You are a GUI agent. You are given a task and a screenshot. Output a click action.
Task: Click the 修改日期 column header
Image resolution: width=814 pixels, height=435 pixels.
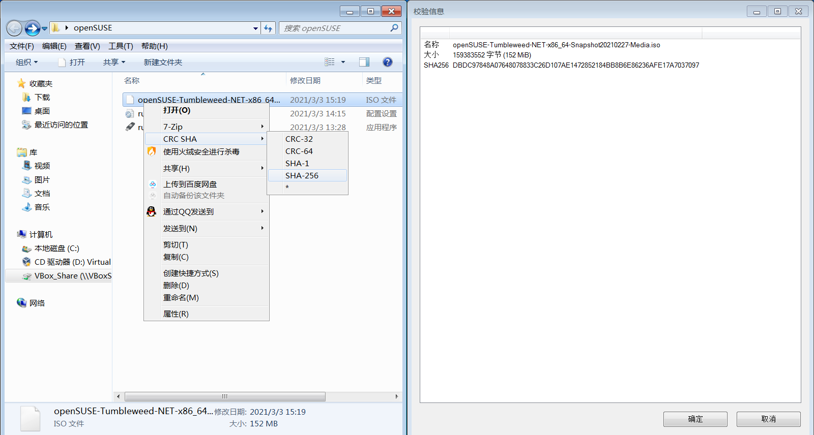[324, 80]
